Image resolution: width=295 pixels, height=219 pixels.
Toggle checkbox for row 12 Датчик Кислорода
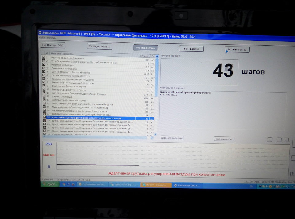[44, 96]
